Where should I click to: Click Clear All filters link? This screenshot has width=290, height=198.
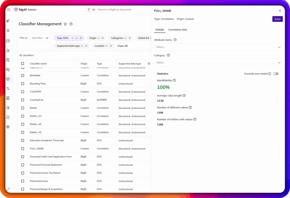pyautogui.click(x=122, y=46)
